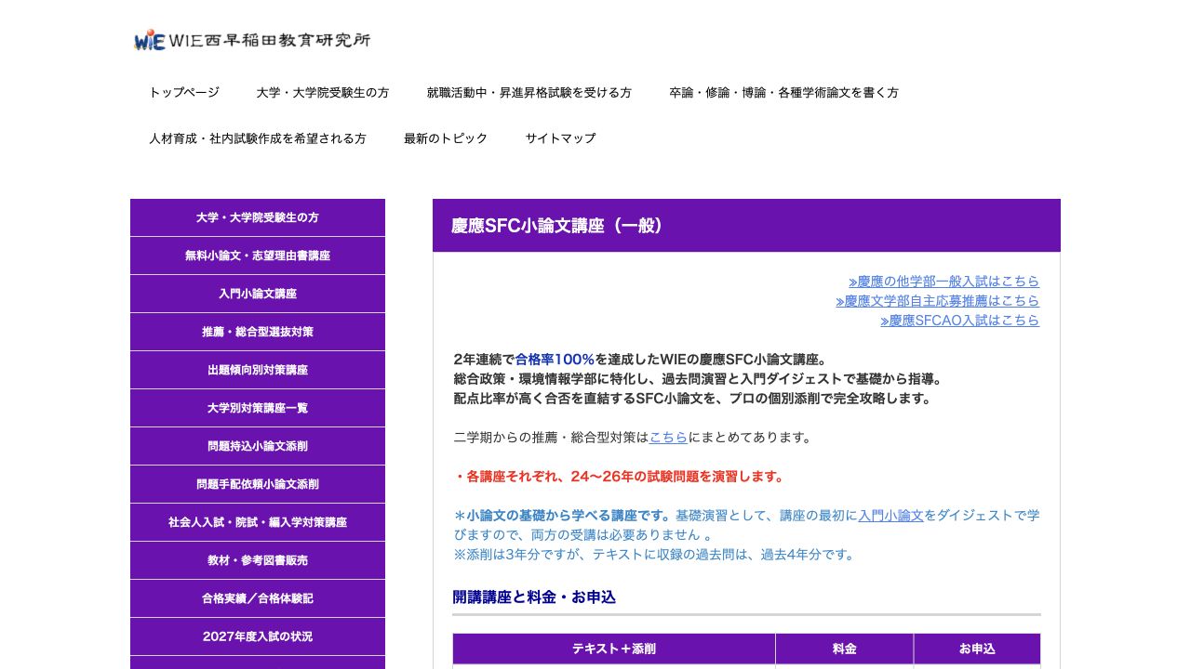Open 人材育成・社内試験作成を希望される方 menu
This screenshot has width=1191, height=669.
click(258, 138)
